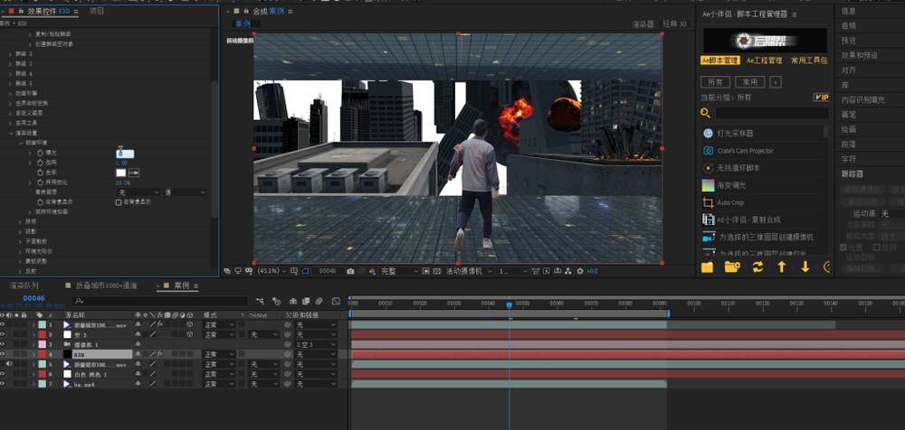Screen dimensions: 905x430
Task: Click the snapshot camera icon under the viewer
Action: tap(350, 270)
